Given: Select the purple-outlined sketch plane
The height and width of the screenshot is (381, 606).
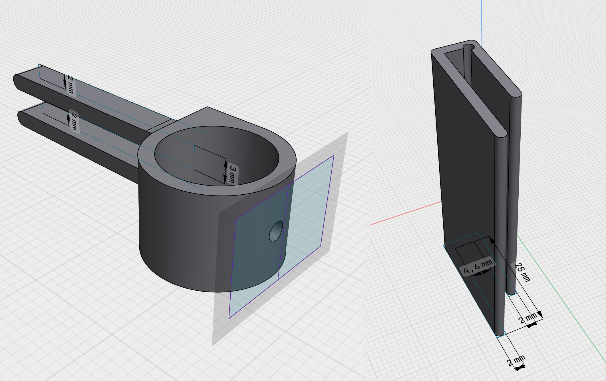Looking at the screenshot, I should tap(281, 237).
